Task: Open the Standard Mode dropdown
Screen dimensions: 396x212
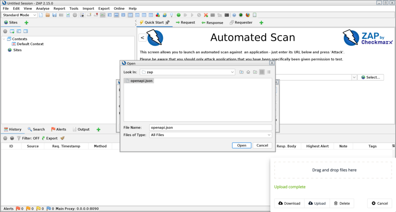Action: click(x=19, y=15)
